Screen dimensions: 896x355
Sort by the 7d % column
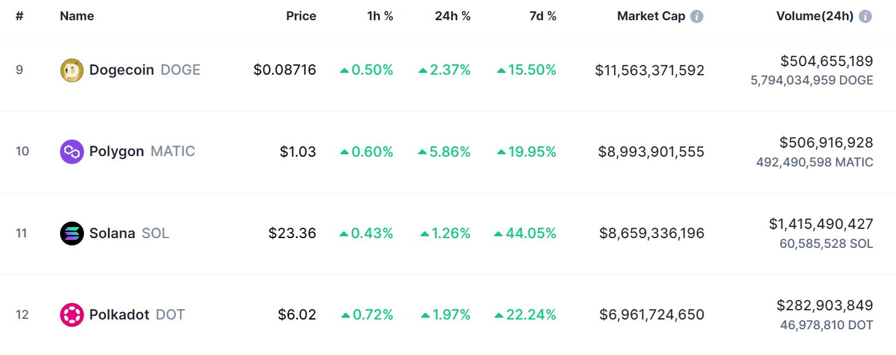tap(542, 17)
